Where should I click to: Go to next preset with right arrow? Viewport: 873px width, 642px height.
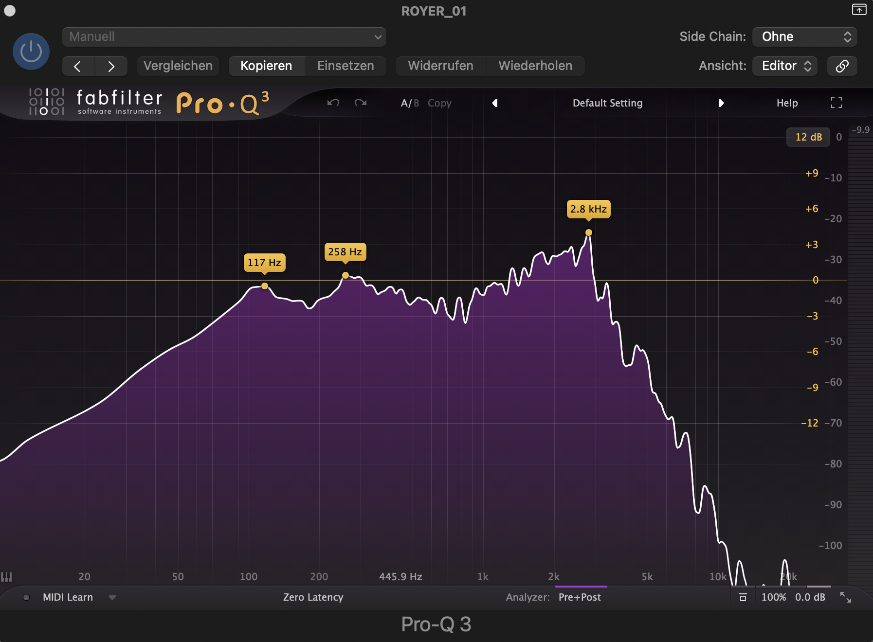(111, 66)
